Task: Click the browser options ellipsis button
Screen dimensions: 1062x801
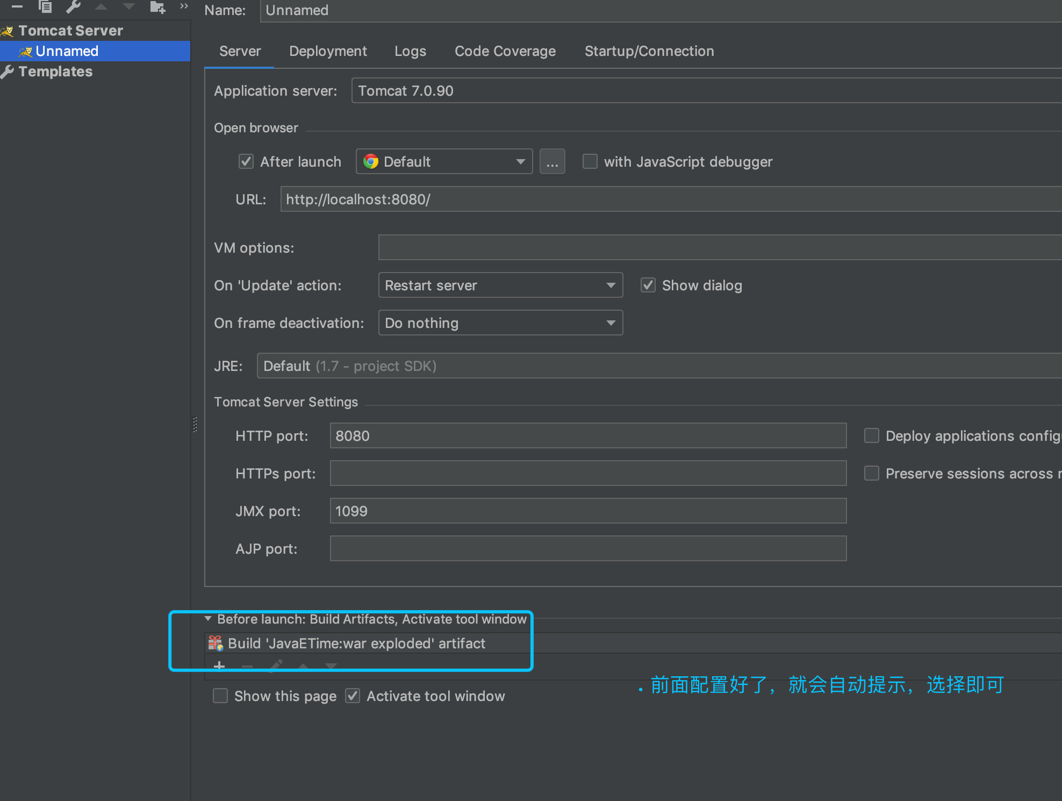Action: point(552,162)
